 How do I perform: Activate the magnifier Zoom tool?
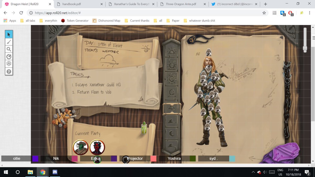pos(9,49)
